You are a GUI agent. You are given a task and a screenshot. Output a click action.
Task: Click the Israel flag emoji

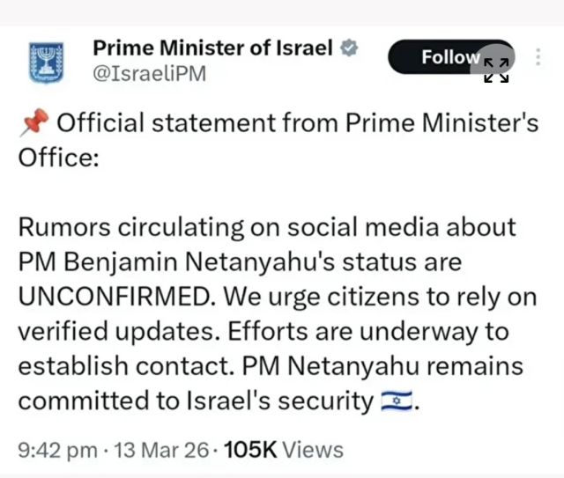coord(395,402)
